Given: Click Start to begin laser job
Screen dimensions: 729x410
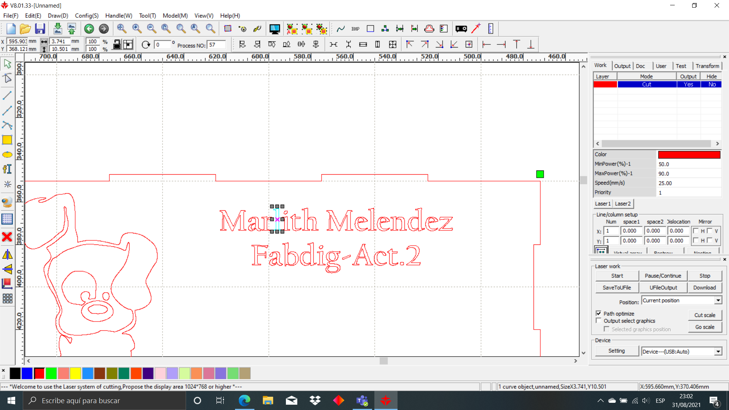Looking at the screenshot, I should (x=617, y=276).
